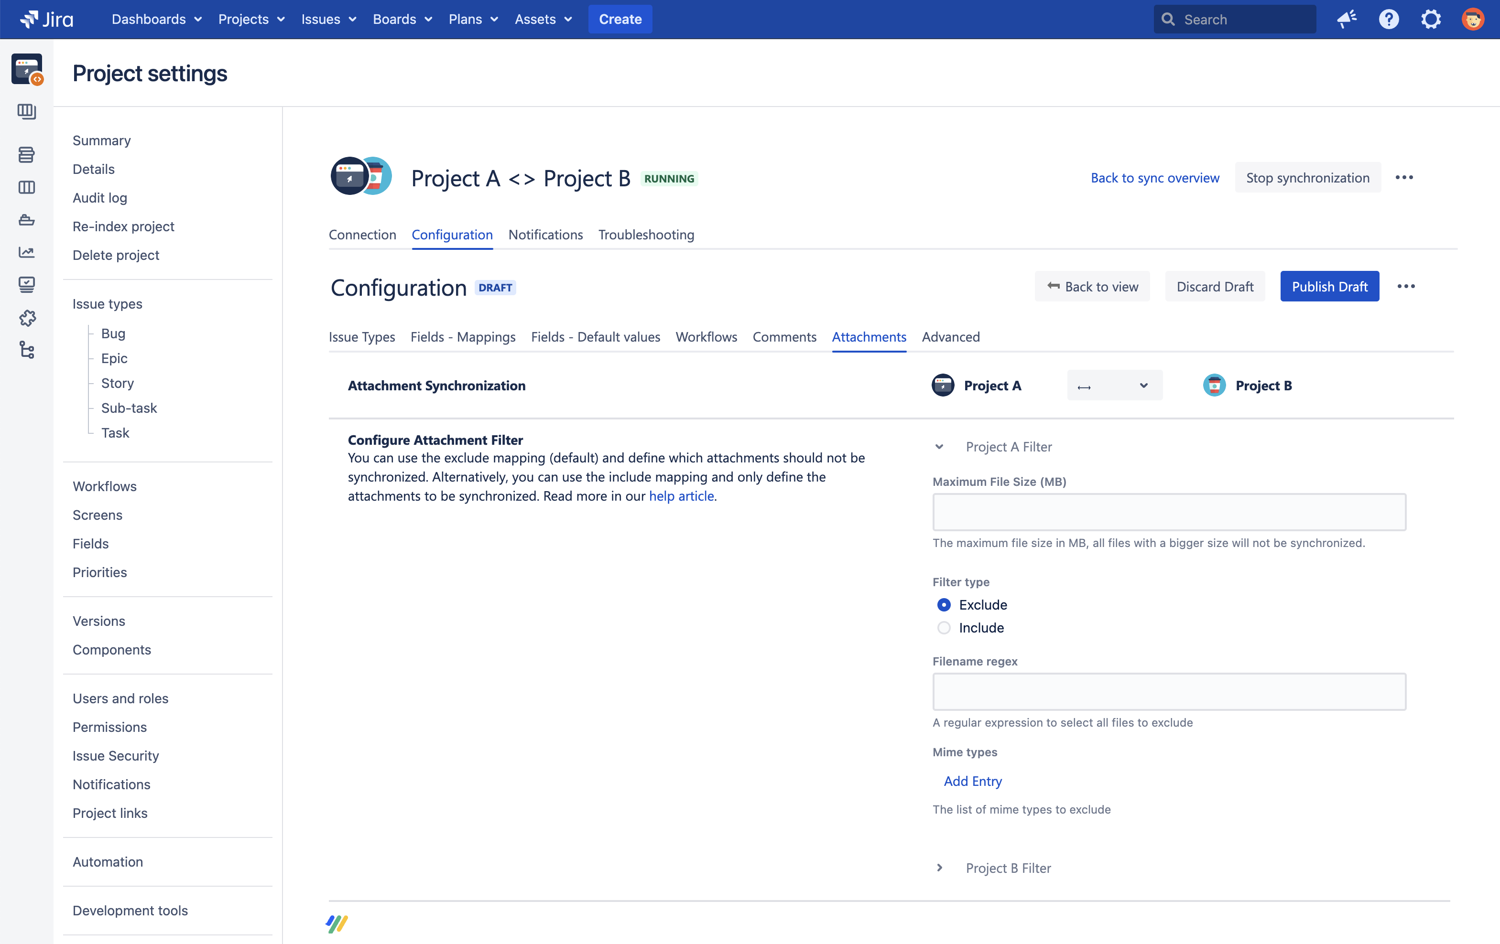Expand the Project B Filter section
The width and height of the screenshot is (1500, 944).
[x=939, y=868]
